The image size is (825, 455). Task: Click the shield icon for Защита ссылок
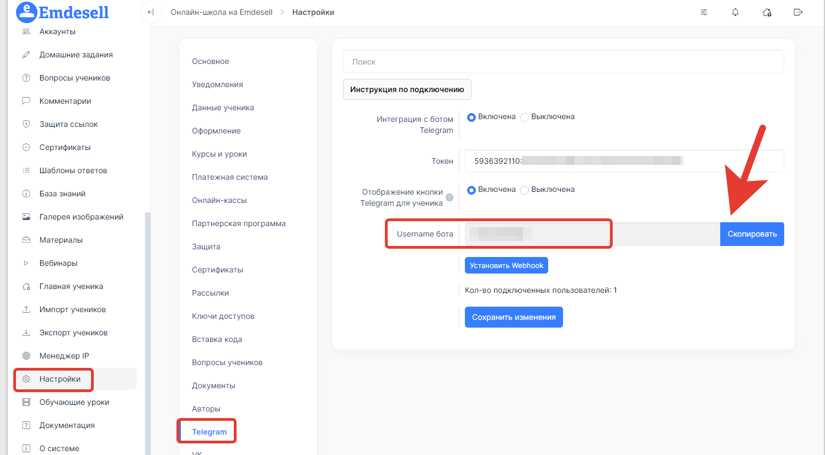pyautogui.click(x=26, y=124)
